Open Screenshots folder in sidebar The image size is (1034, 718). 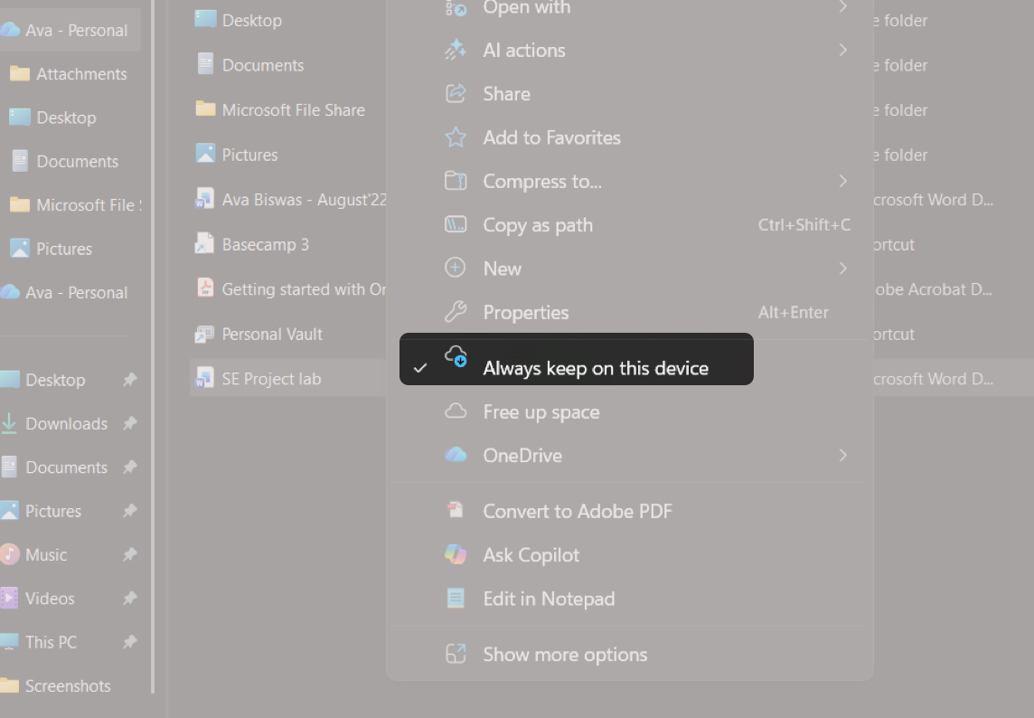click(x=67, y=686)
